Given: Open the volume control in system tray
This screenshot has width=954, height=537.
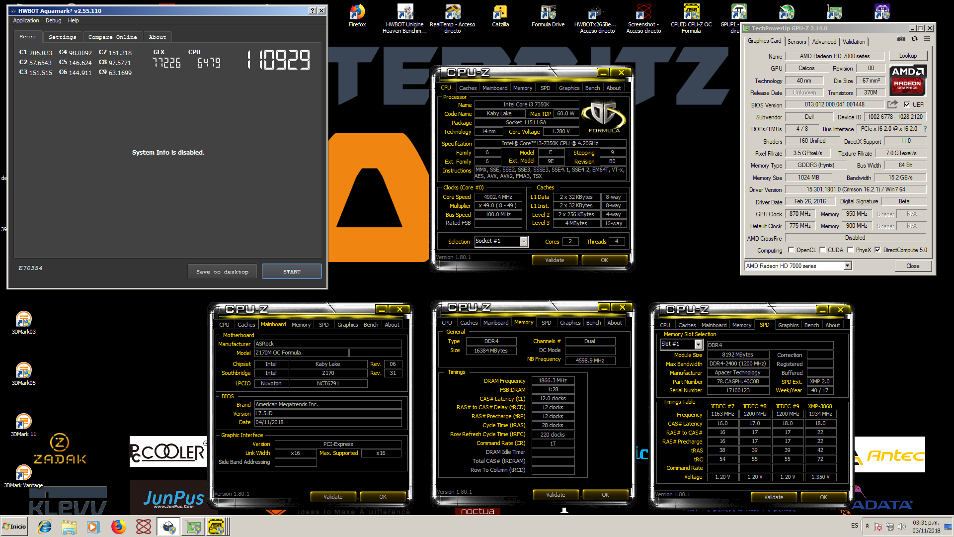Looking at the screenshot, I should point(902,527).
